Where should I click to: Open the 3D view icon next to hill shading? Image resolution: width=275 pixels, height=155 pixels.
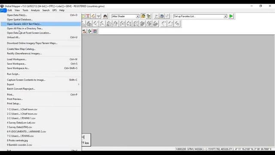149,16
